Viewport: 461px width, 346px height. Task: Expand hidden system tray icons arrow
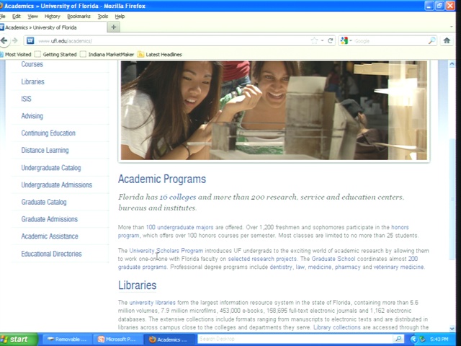point(413,340)
